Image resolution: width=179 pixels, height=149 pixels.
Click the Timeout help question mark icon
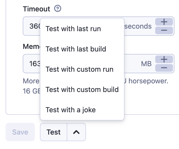pos(58,9)
